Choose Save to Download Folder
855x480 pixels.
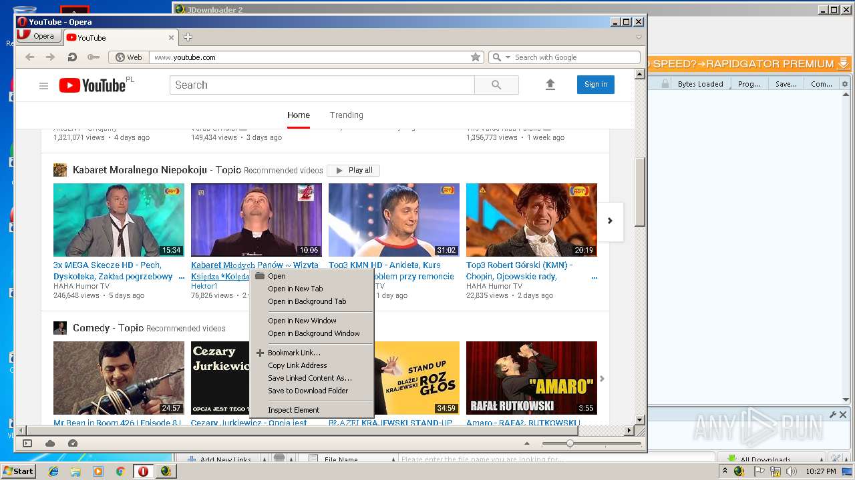point(311,391)
